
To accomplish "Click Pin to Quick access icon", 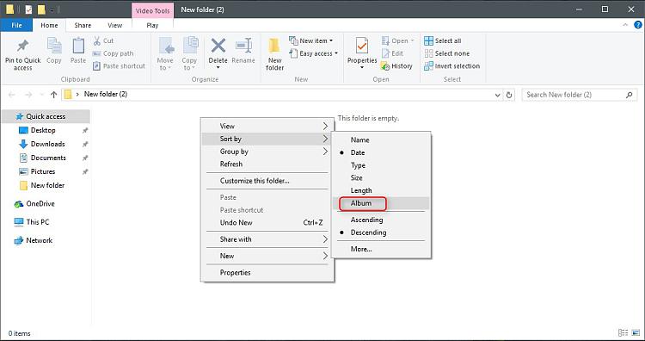I will click(22, 46).
